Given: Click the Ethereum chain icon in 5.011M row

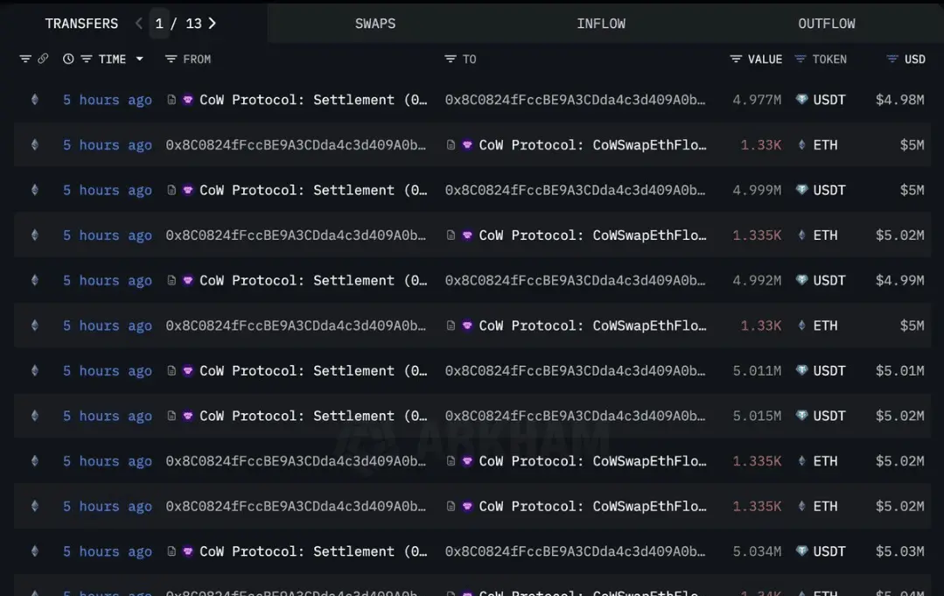Looking at the screenshot, I should [x=35, y=370].
